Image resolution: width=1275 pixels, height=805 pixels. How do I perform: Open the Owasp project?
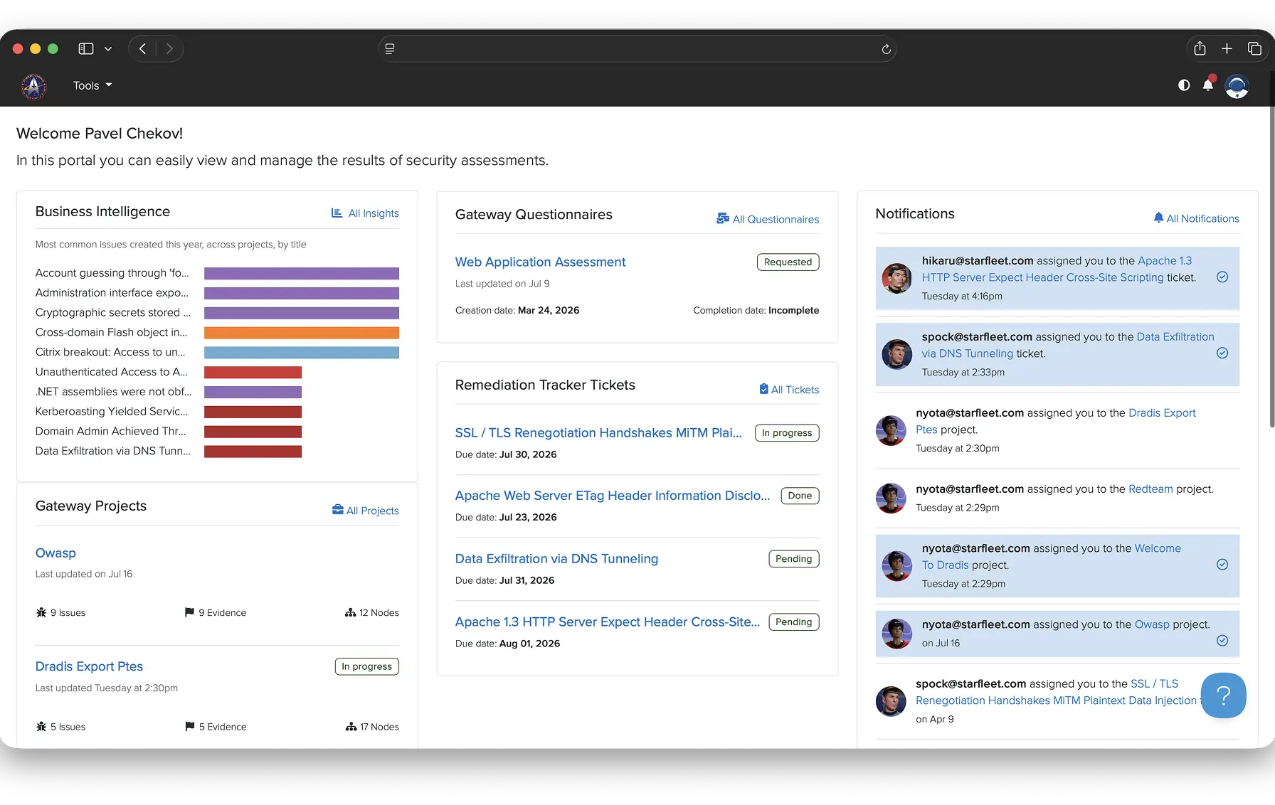[55, 553]
